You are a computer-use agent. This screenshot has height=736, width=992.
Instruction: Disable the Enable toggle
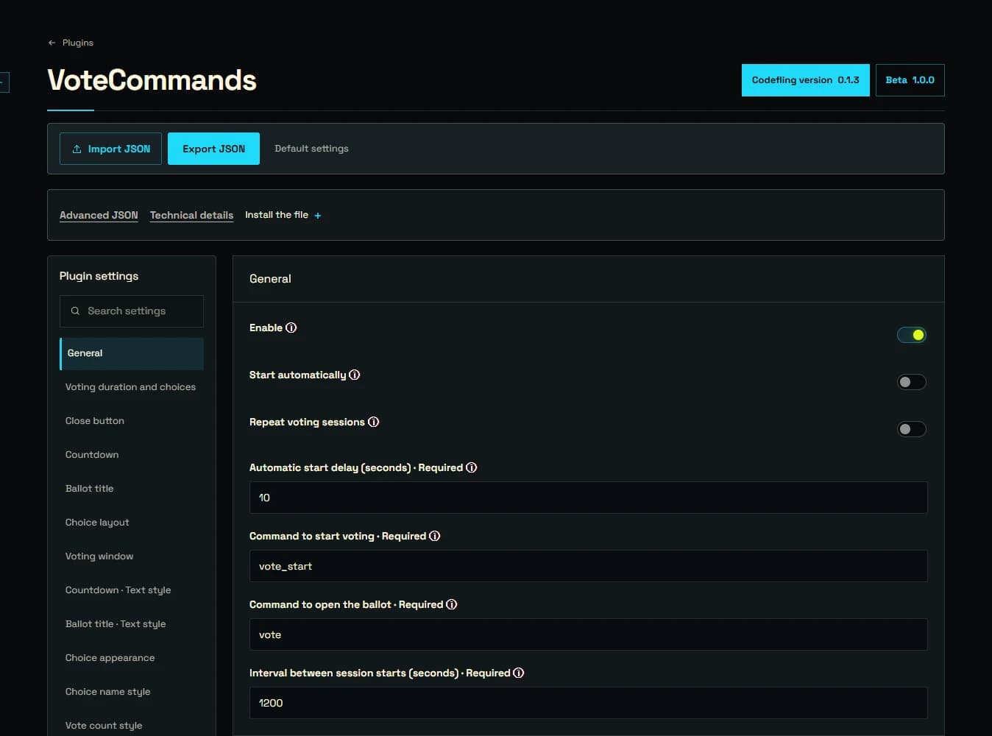(912, 335)
